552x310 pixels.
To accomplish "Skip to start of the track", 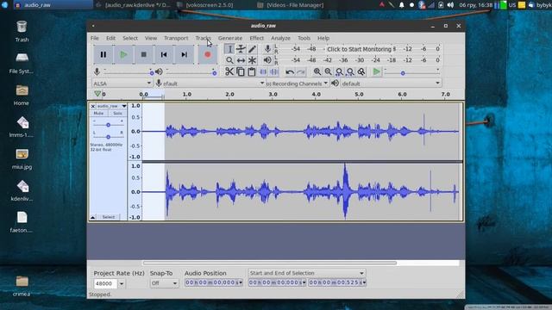I will point(164,54).
